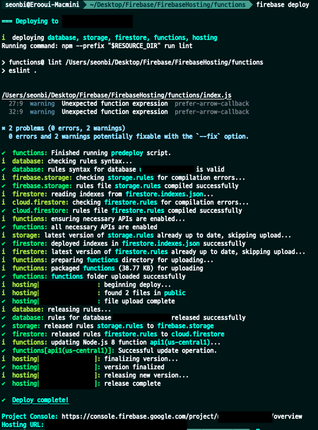Viewport: 318px width, 430px height.
Task: Click 'rules file storage.rules compiled successfully' line
Action: (x=120, y=186)
